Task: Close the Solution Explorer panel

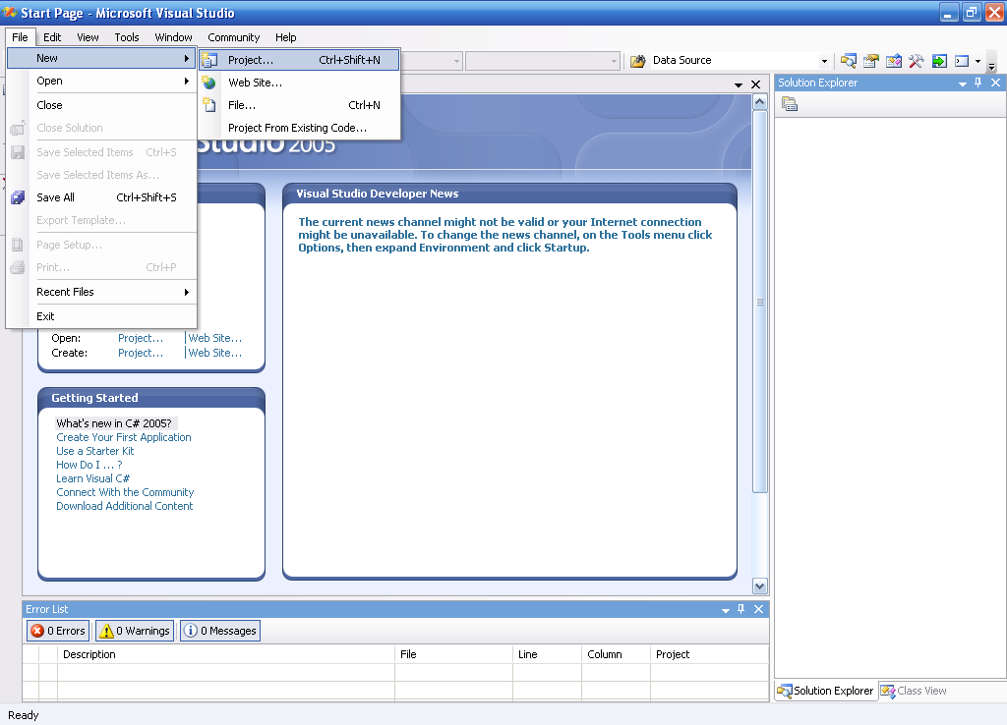Action: (995, 83)
